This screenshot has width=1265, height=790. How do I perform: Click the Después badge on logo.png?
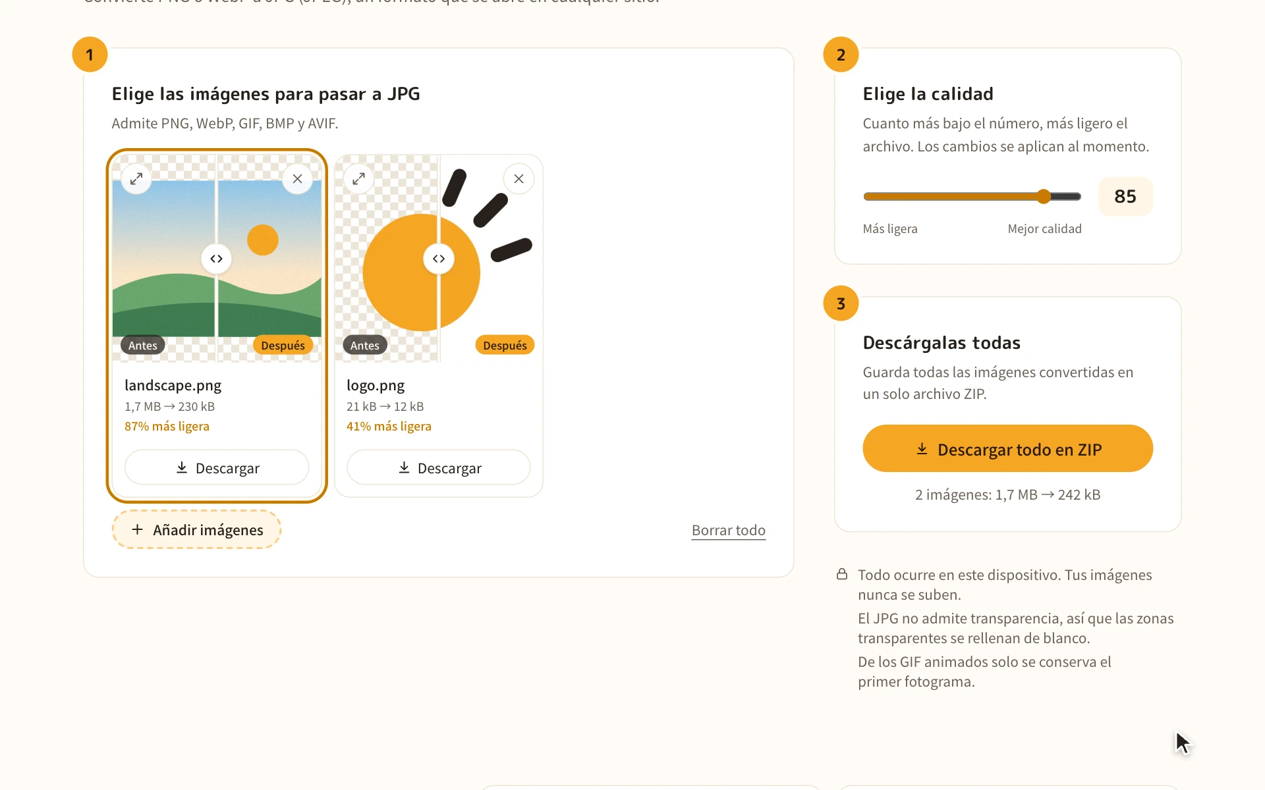[505, 345]
